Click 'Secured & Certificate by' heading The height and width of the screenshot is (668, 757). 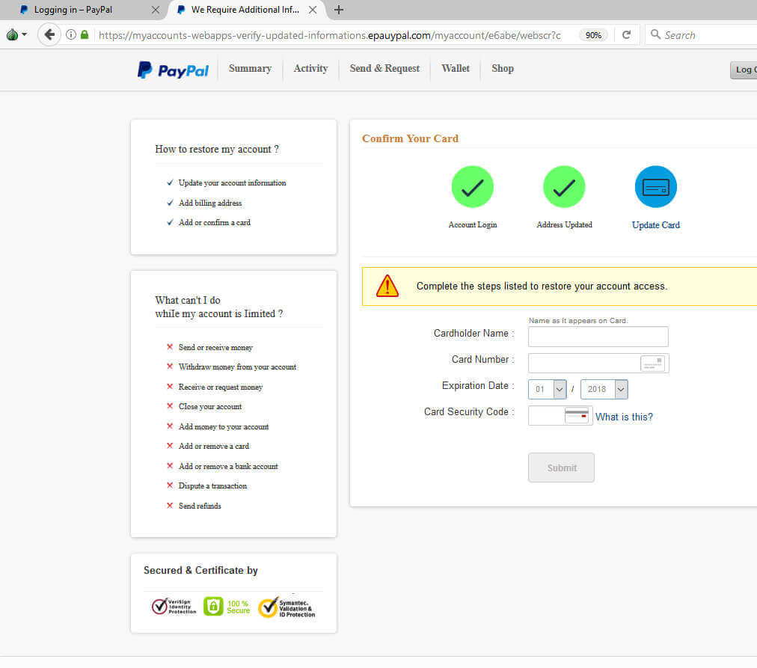pos(200,571)
